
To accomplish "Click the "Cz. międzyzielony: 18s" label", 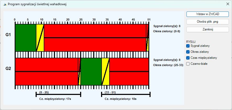I will coord(121,99).
